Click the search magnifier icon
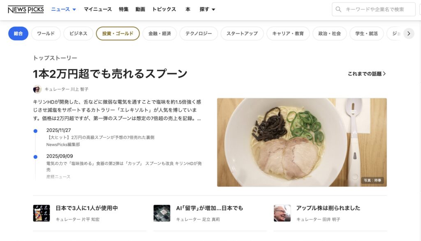421x241 pixels. click(338, 9)
